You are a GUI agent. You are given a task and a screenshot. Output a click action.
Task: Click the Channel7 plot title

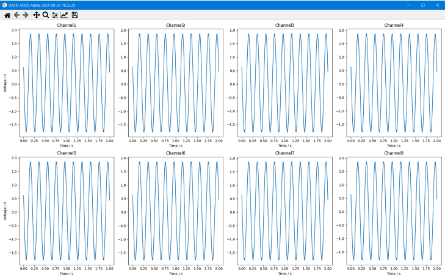[285, 153]
